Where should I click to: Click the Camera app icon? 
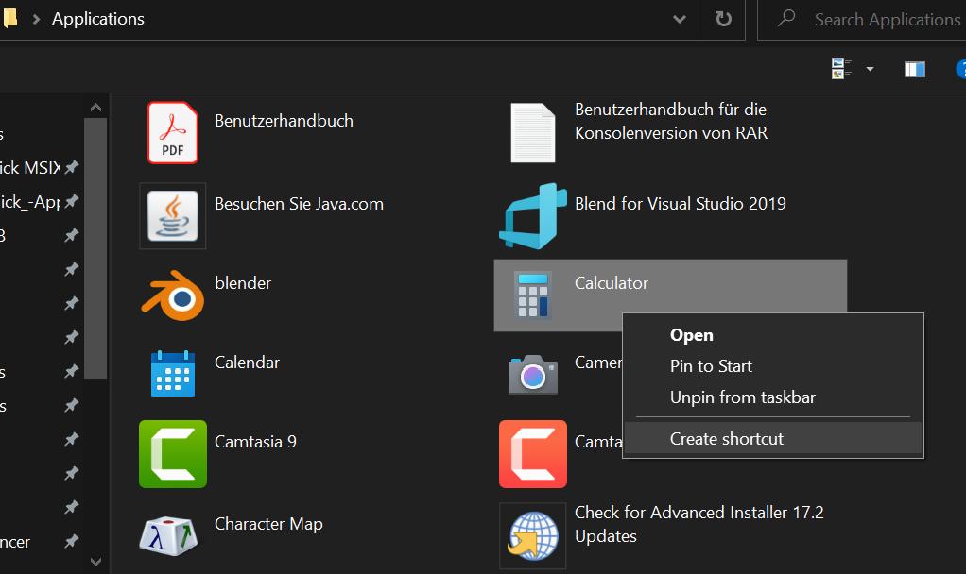[533, 374]
